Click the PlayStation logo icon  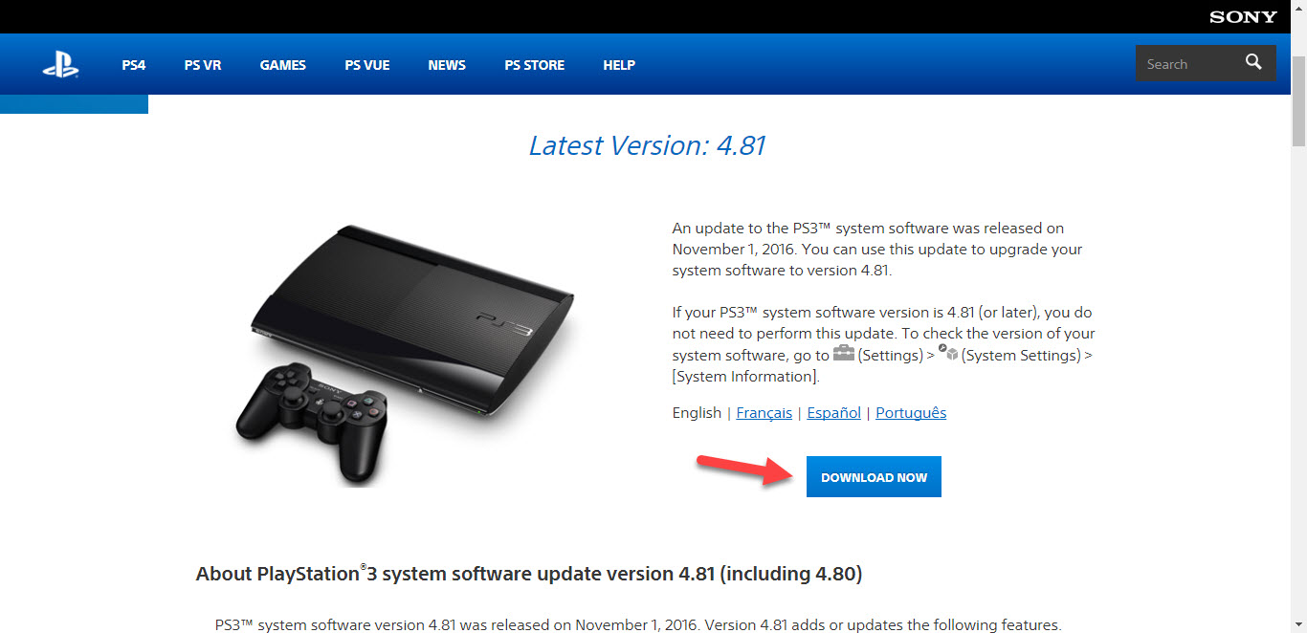click(x=60, y=65)
